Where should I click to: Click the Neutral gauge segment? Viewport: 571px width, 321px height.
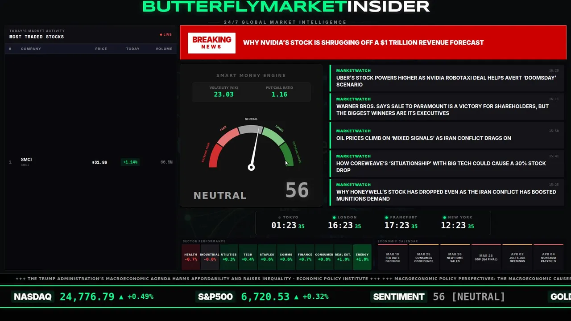tap(251, 129)
